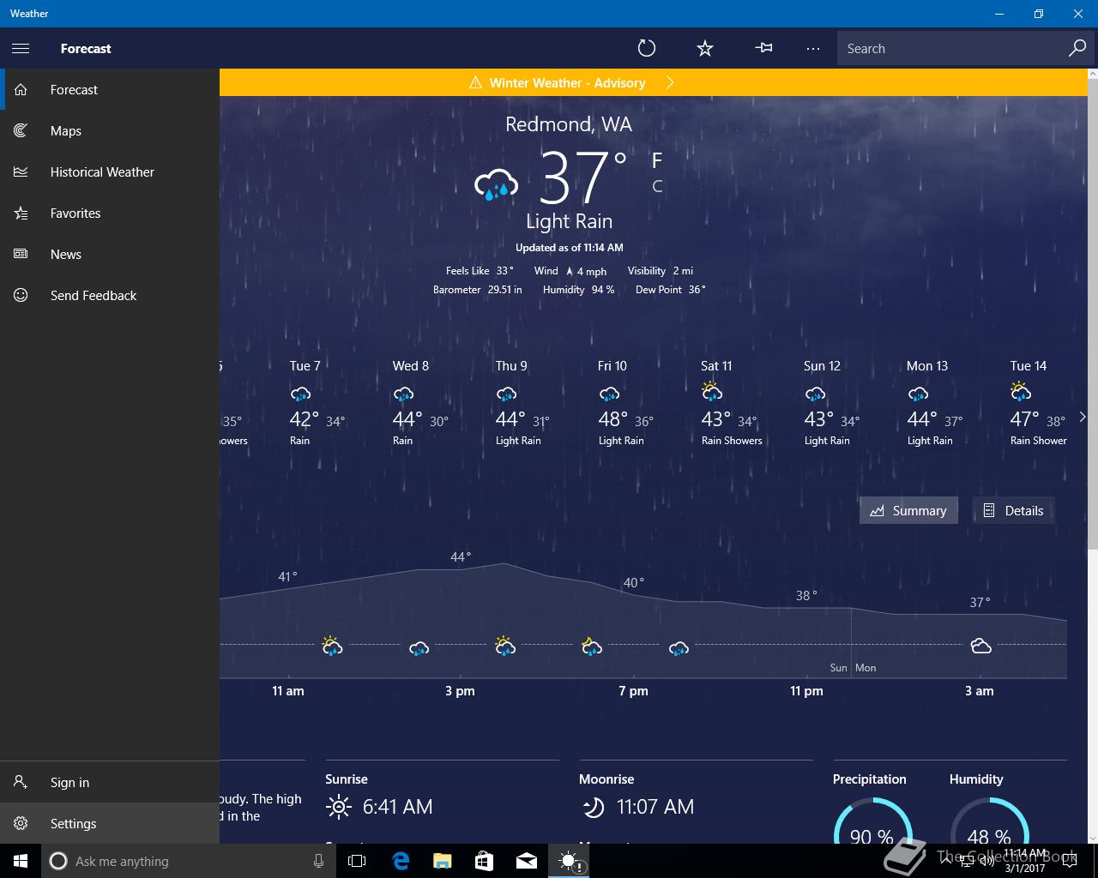Image resolution: width=1098 pixels, height=878 pixels.
Task: Click Sign in at sidebar bottom
Action: (110, 782)
